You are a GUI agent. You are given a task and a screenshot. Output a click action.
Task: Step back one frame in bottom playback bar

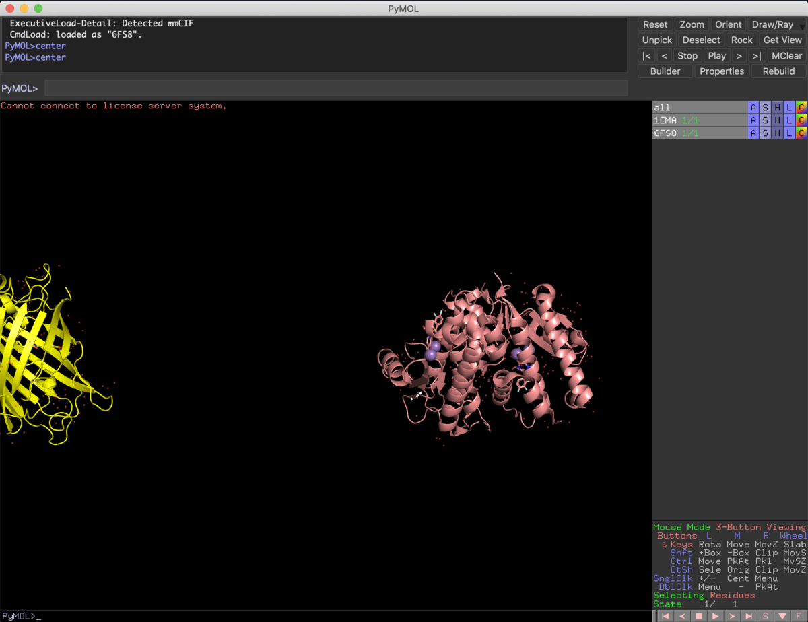pyautogui.click(x=681, y=616)
